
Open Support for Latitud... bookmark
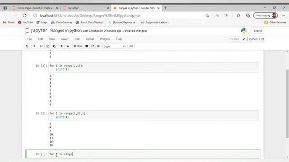tap(155, 22)
